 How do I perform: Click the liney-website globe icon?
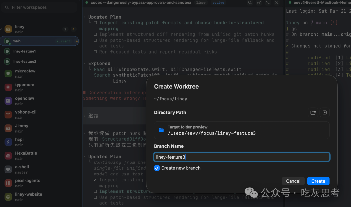(8, 197)
